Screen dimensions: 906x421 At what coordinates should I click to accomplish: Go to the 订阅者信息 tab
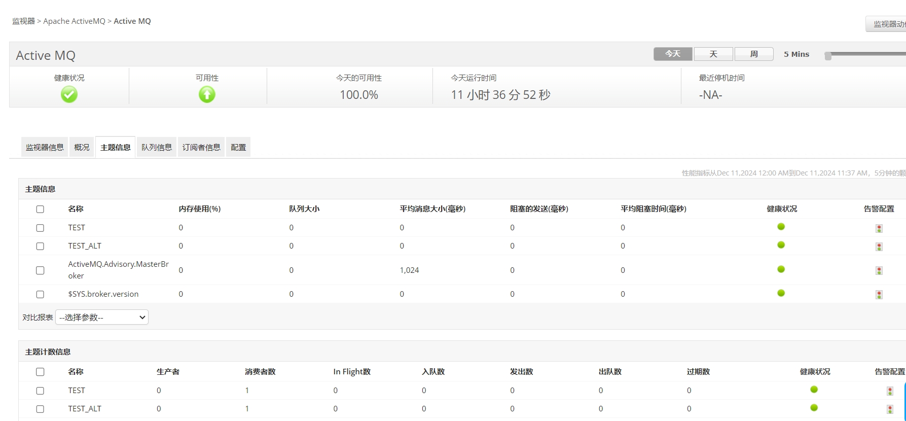(x=201, y=147)
